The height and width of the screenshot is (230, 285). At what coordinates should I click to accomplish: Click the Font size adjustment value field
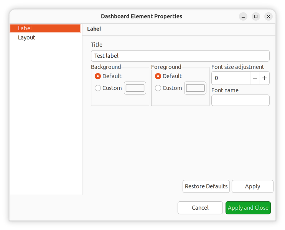(x=231, y=78)
